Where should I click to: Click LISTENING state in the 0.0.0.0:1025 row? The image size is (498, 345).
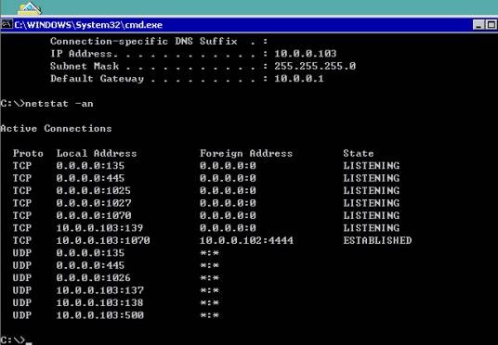point(372,190)
